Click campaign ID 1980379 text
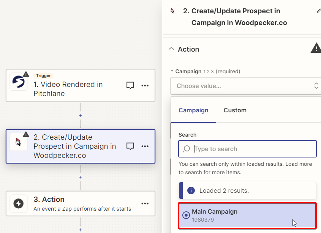This screenshot has width=321, height=233. [203, 220]
